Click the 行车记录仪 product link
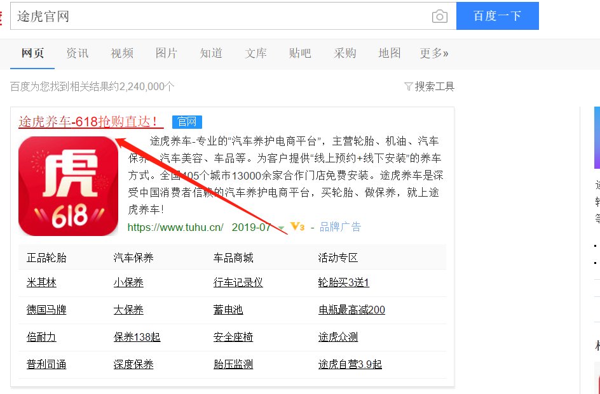Screen dimensions: 600x394 pos(238,282)
